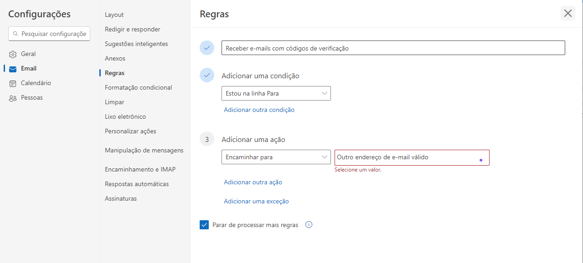Click the search magnifier icon
This screenshot has height=263, width=583.
click(x=15, y=34)
